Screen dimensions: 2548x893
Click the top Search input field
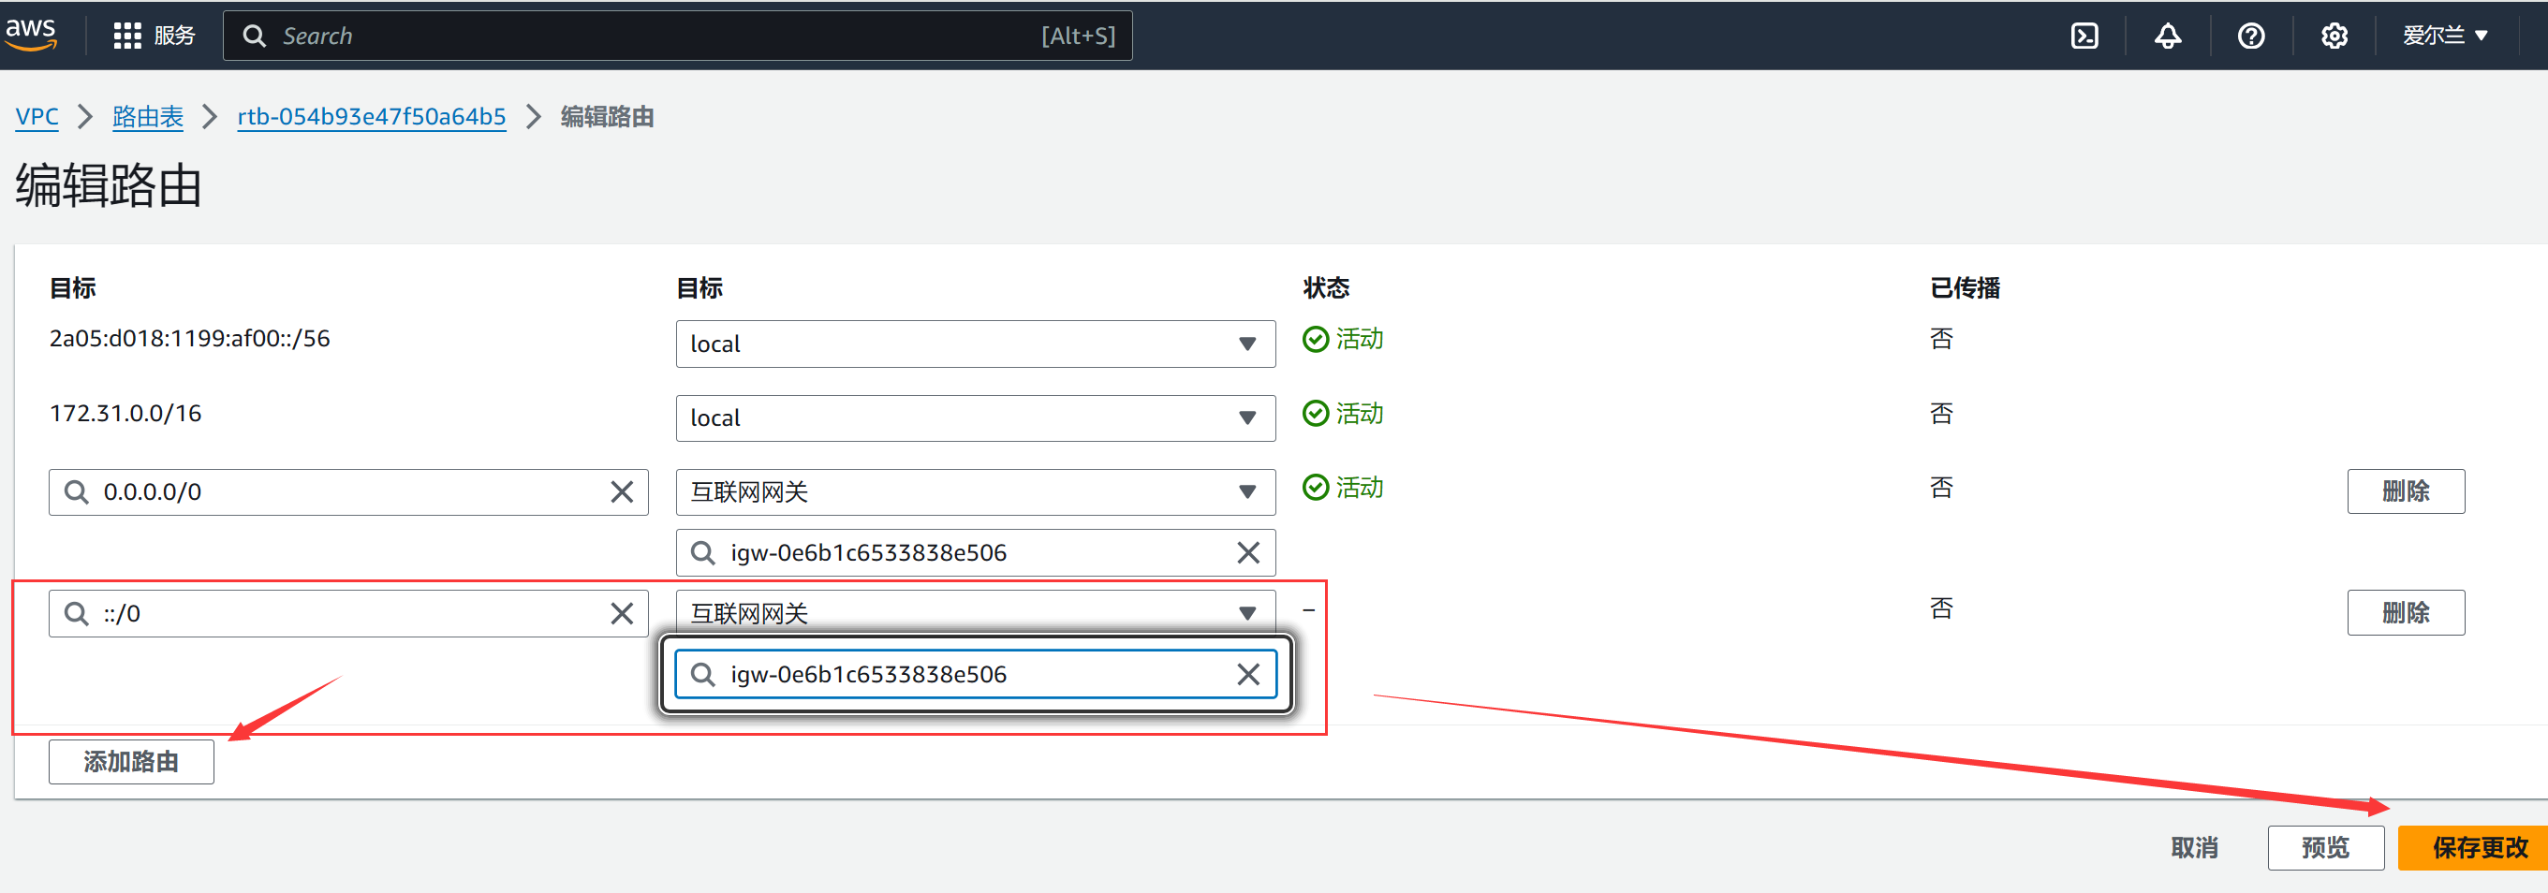[678, 36]
